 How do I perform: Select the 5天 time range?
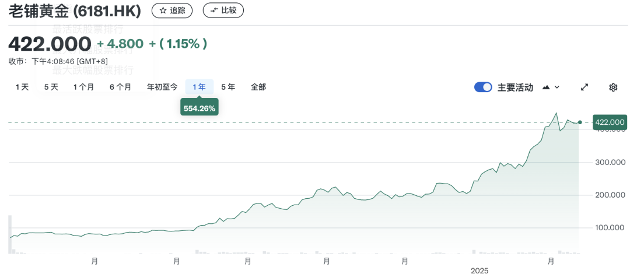click(x=51, y=87)
